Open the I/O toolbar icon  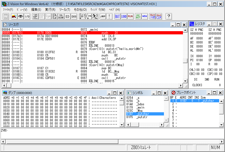pyautogui.click(x=27, y=16)
